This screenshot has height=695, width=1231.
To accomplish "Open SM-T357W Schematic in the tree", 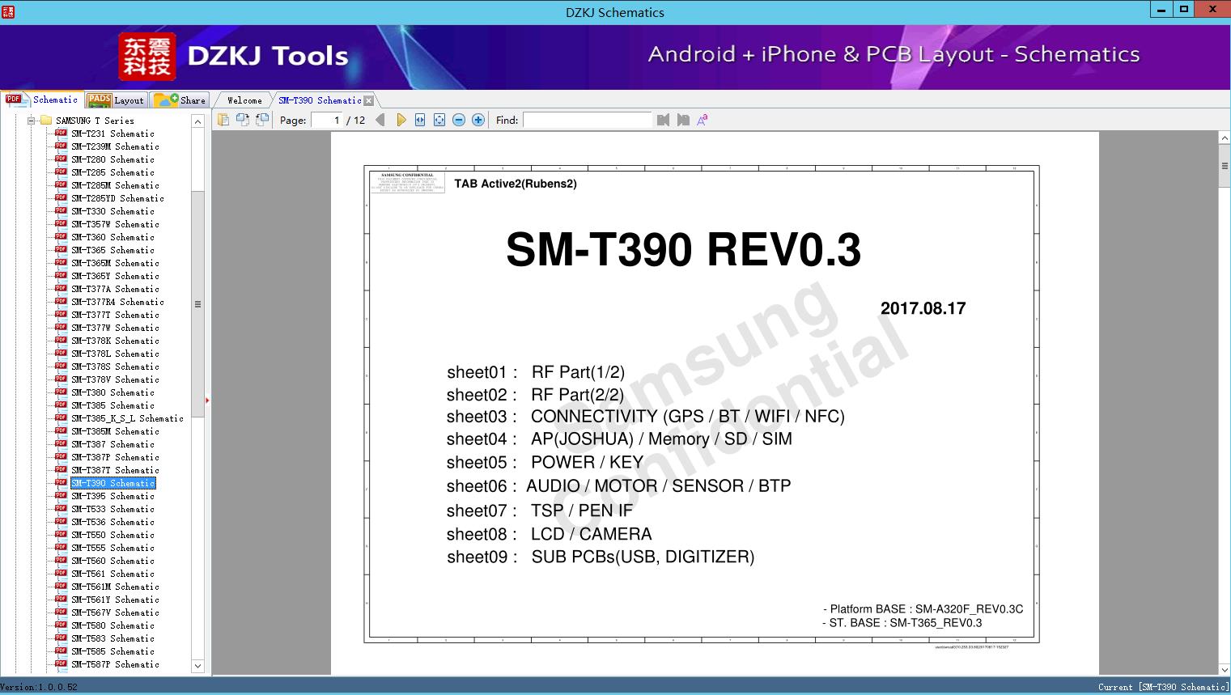I will click(115, 224).
